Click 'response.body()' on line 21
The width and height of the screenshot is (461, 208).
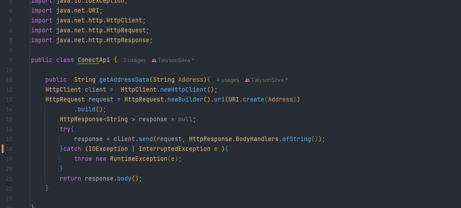pyautogui.click(x=111, y=179)
